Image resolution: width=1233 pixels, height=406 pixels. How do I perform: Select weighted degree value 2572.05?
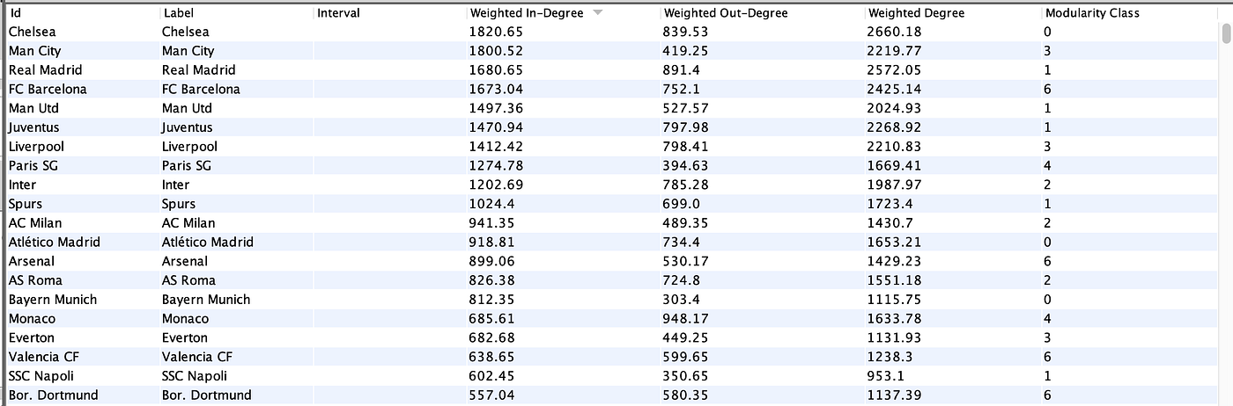pos(896,70)
